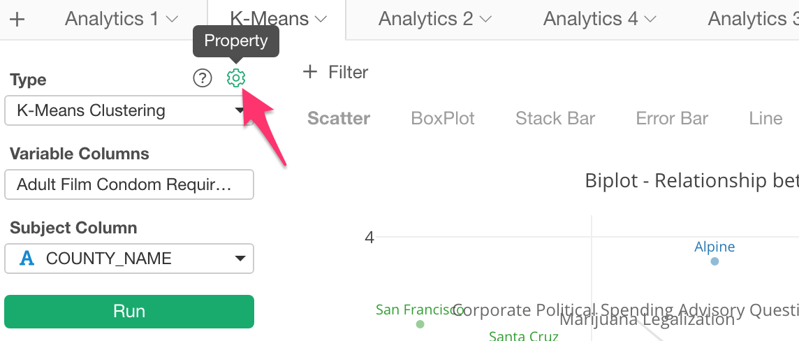The width and height of the screenshot is (799, 341).
Task: Click the text type icon beside COUNTY_NAME
Action: tap(27, 259)
